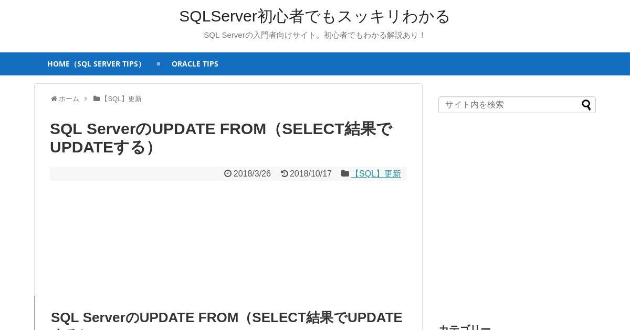Open 【SQL】更新 breadcrumb link

pos(121,99)
